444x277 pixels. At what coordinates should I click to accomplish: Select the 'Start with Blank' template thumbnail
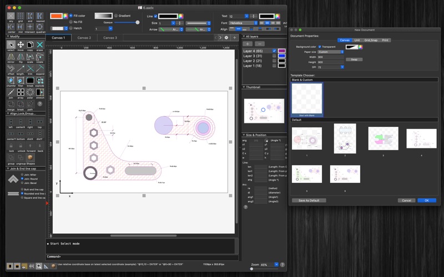coord(307,100)
